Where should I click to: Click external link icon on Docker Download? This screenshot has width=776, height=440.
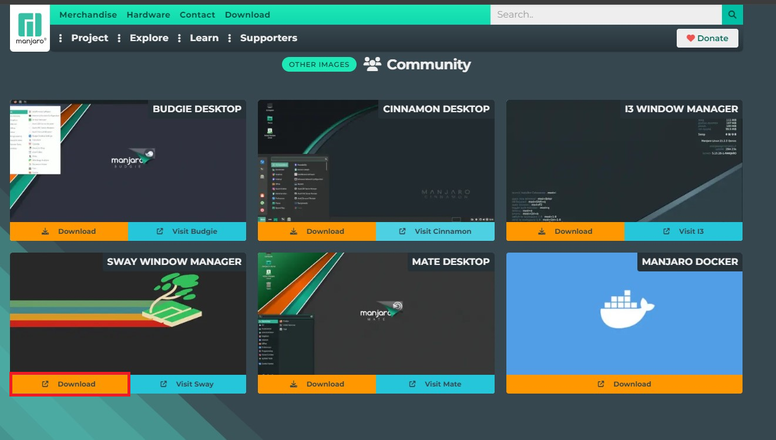tap(601, 384)
